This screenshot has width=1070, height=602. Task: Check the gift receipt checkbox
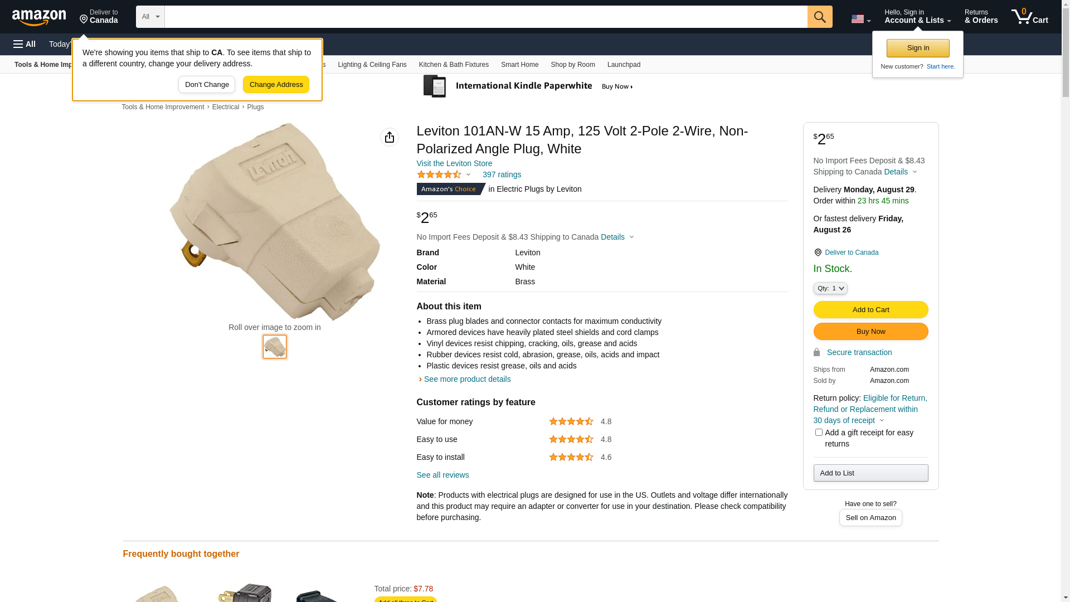click(x=819, y=433)
